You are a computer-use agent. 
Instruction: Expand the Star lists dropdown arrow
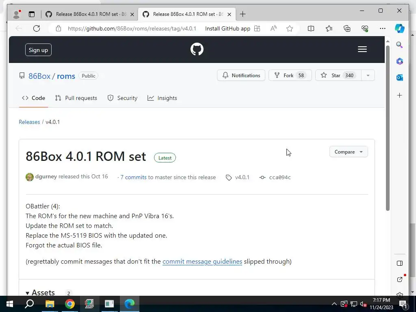click(368, 75)
